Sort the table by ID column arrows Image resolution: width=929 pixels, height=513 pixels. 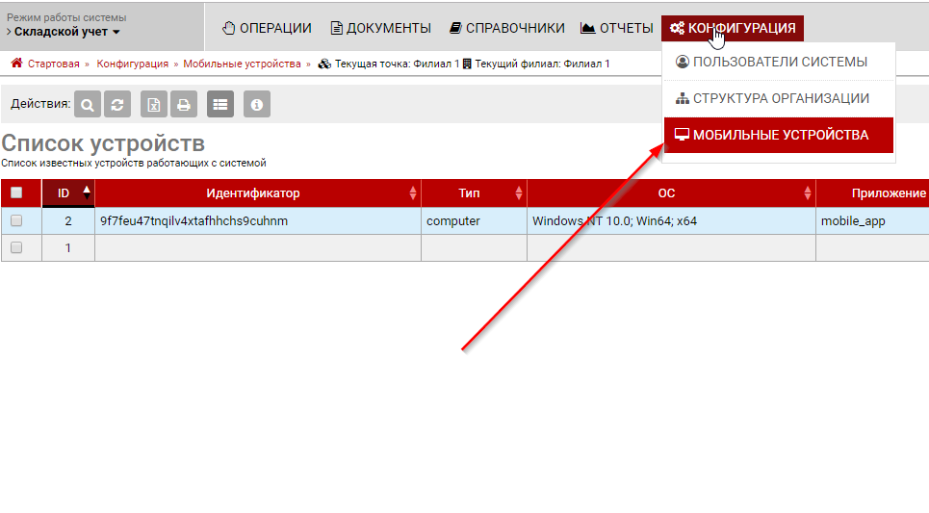[87, 192]
